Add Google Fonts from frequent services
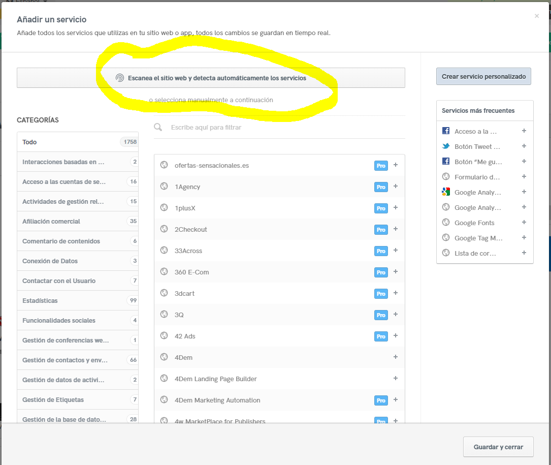 point(524,223)
